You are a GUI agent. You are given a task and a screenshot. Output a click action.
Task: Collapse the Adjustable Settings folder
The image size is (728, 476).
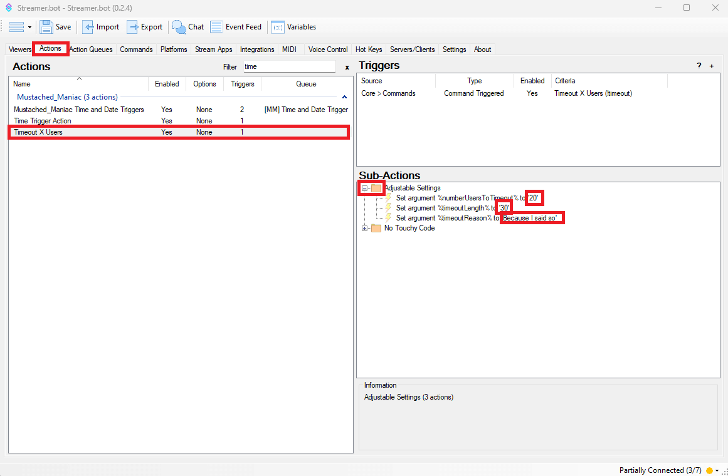[x=364, y=188]
